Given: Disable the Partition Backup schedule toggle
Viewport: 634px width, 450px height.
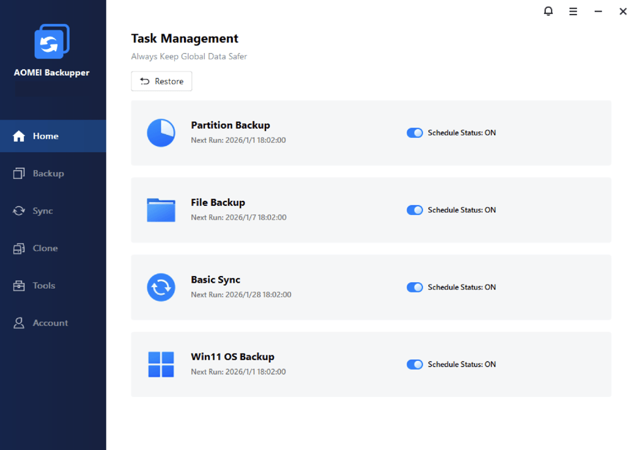Looking at the screenshot, I should coord(415,132).
